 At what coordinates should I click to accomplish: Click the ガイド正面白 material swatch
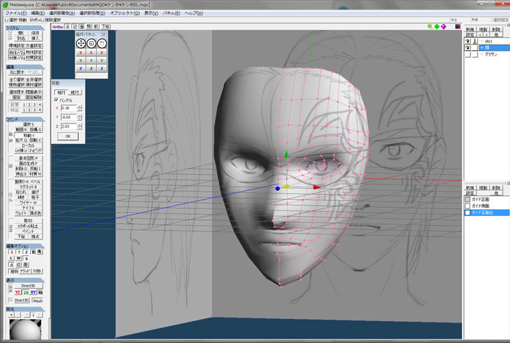click(x=467, y=213)
